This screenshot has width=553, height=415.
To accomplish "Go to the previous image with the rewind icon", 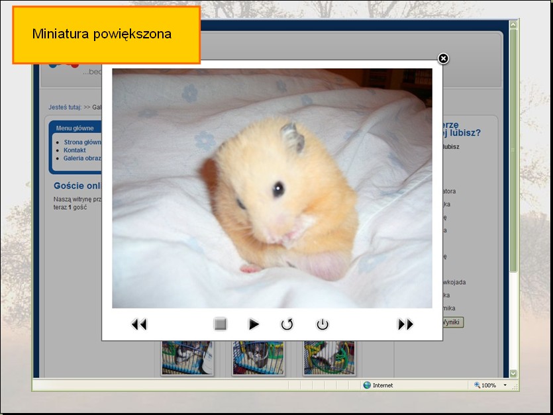I will (139, 324).
